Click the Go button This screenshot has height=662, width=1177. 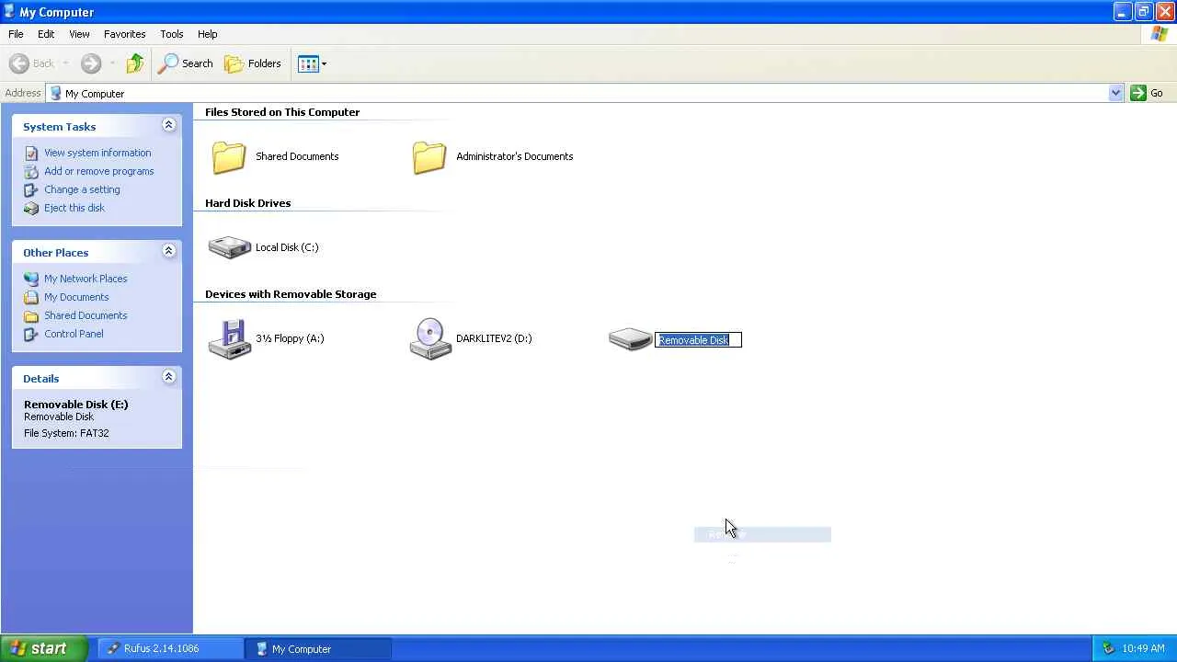tap(1148, 93)
